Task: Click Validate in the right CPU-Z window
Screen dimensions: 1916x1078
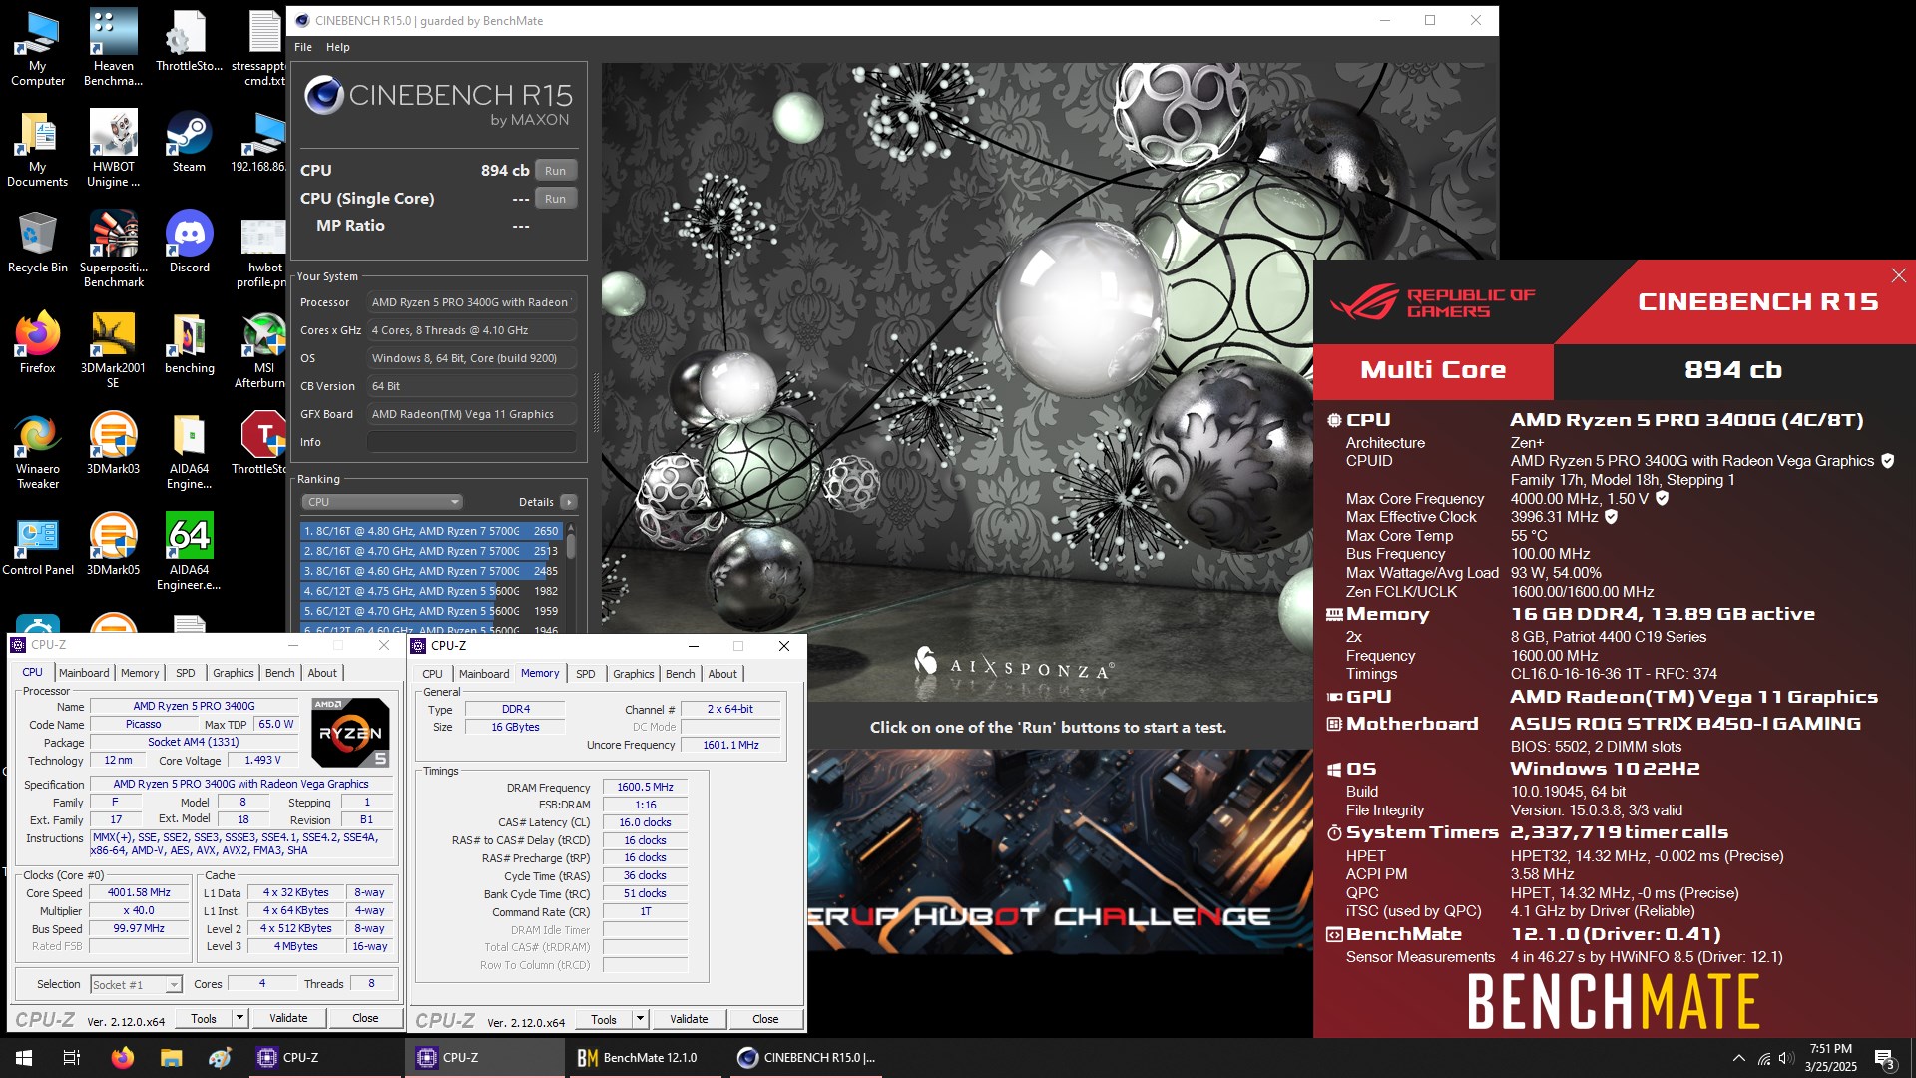Action: [689, 1019]
